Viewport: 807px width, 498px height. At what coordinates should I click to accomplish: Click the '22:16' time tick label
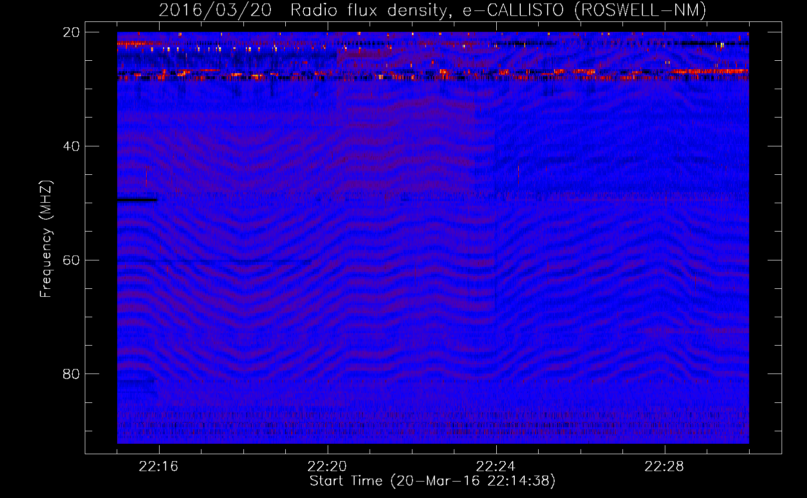(x=158, y=466)
